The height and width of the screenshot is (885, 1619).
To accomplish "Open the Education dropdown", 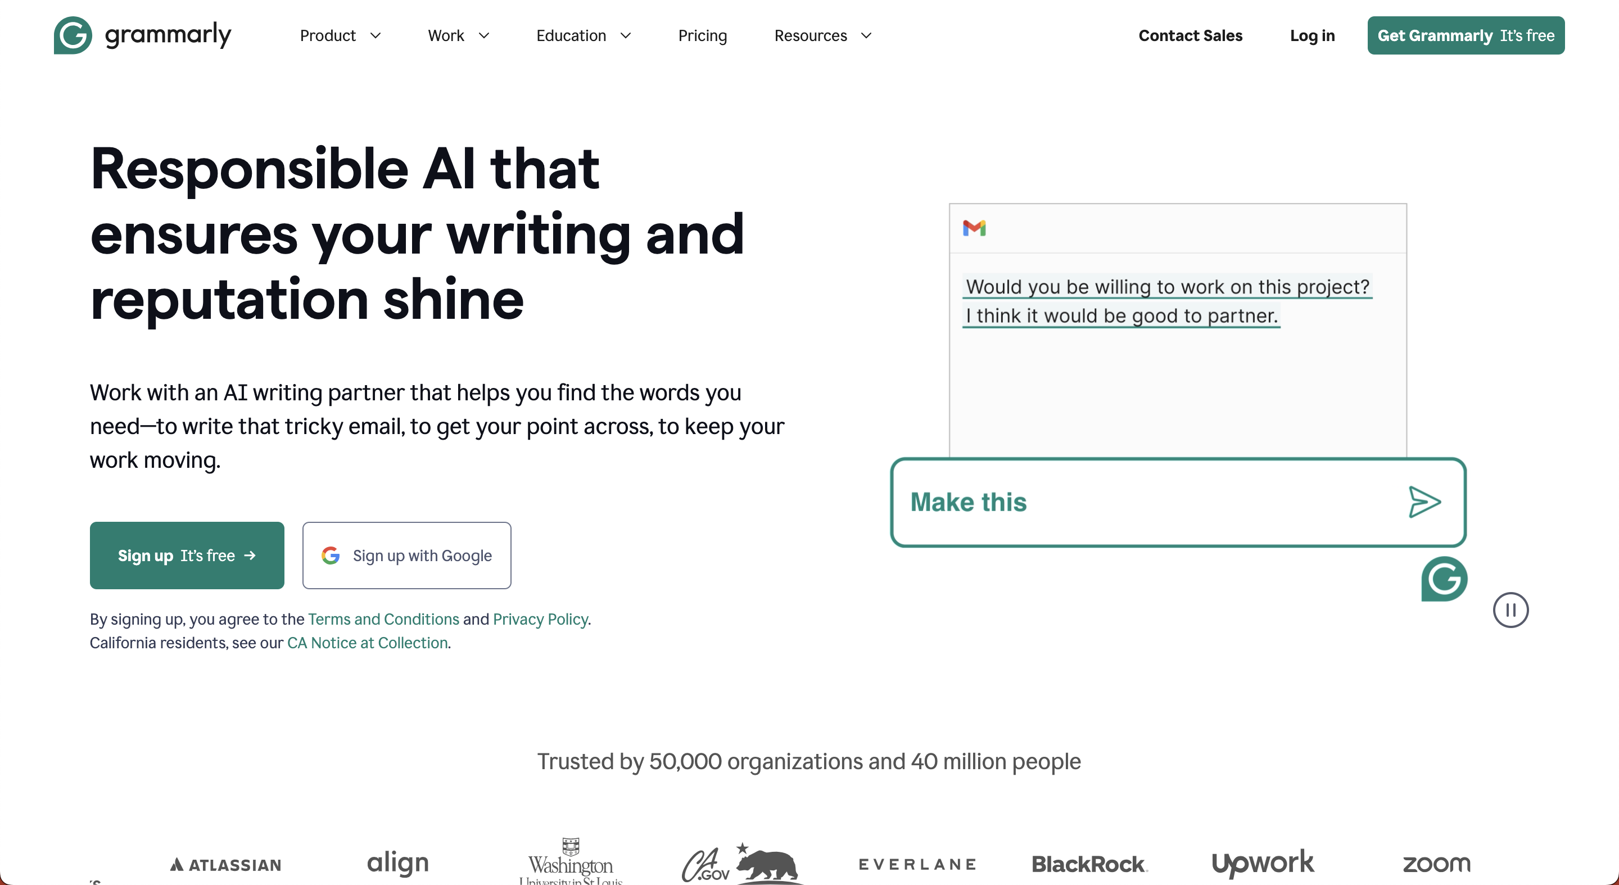I will (584, 36).
